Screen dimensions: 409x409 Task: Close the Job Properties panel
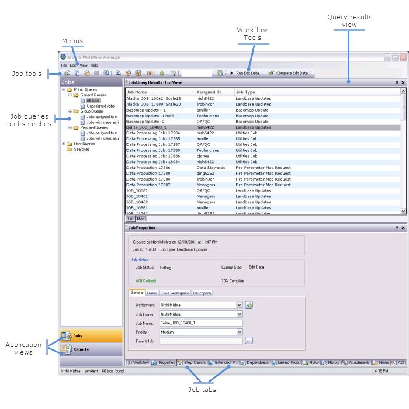point(403,228)
